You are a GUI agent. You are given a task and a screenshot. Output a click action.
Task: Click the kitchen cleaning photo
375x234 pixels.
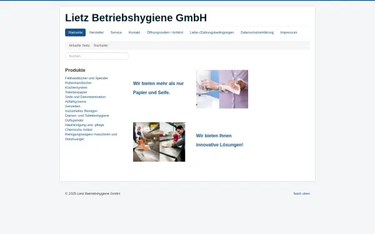(159, 142)
